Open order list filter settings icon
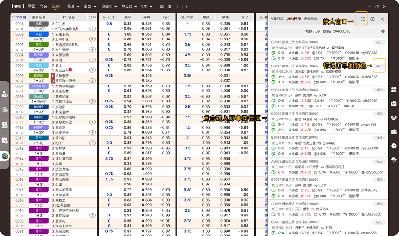 (x=383, y=31)
